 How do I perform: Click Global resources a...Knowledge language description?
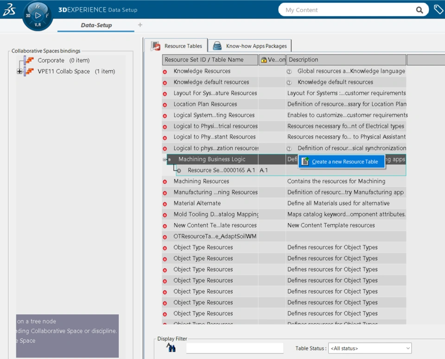[x=351, y=71]
